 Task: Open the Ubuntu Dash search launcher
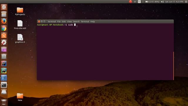point(4,7)
